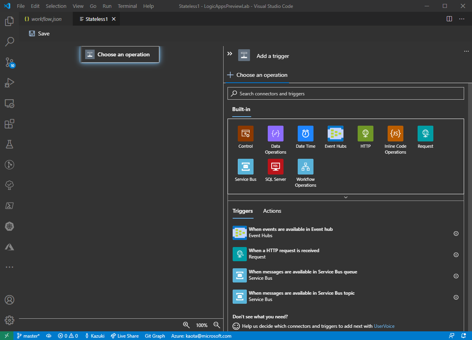Viewport: 472px width, 340px height.
Task: Click the Kazuki status bar entry
Action: tap(95, 336)
